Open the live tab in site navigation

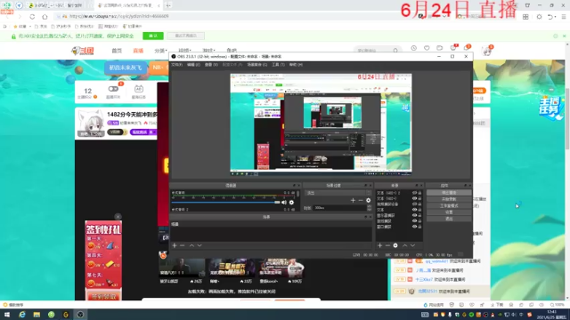pos(138,51)
